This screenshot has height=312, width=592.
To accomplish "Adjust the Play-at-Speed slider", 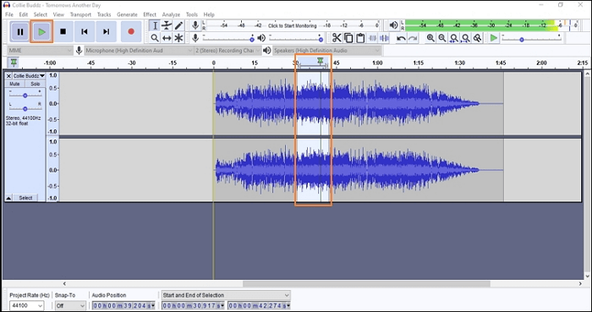I will coord(531,39).
